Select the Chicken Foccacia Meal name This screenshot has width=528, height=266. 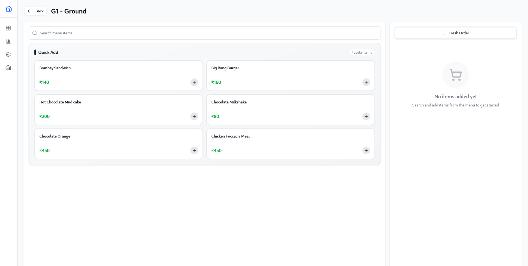point(231,136)
